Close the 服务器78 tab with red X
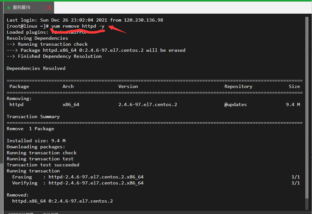 tap(49, 8)
